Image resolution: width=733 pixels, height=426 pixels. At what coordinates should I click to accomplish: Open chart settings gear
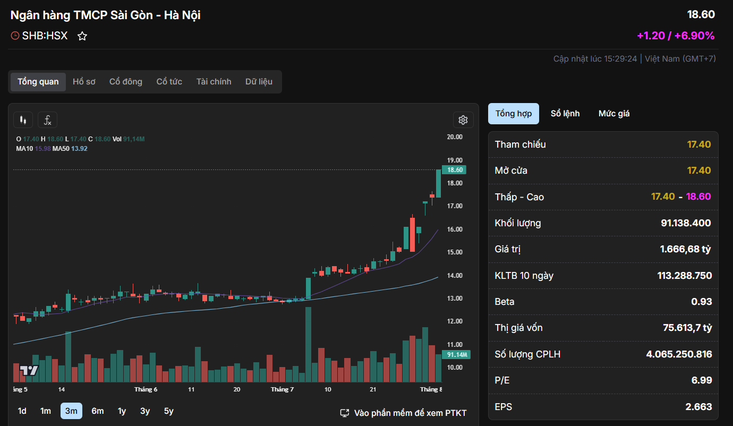tap(463, 120)
